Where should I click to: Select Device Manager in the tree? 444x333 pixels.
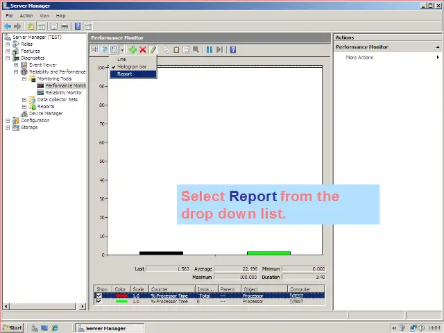click(x=46, y=114)
